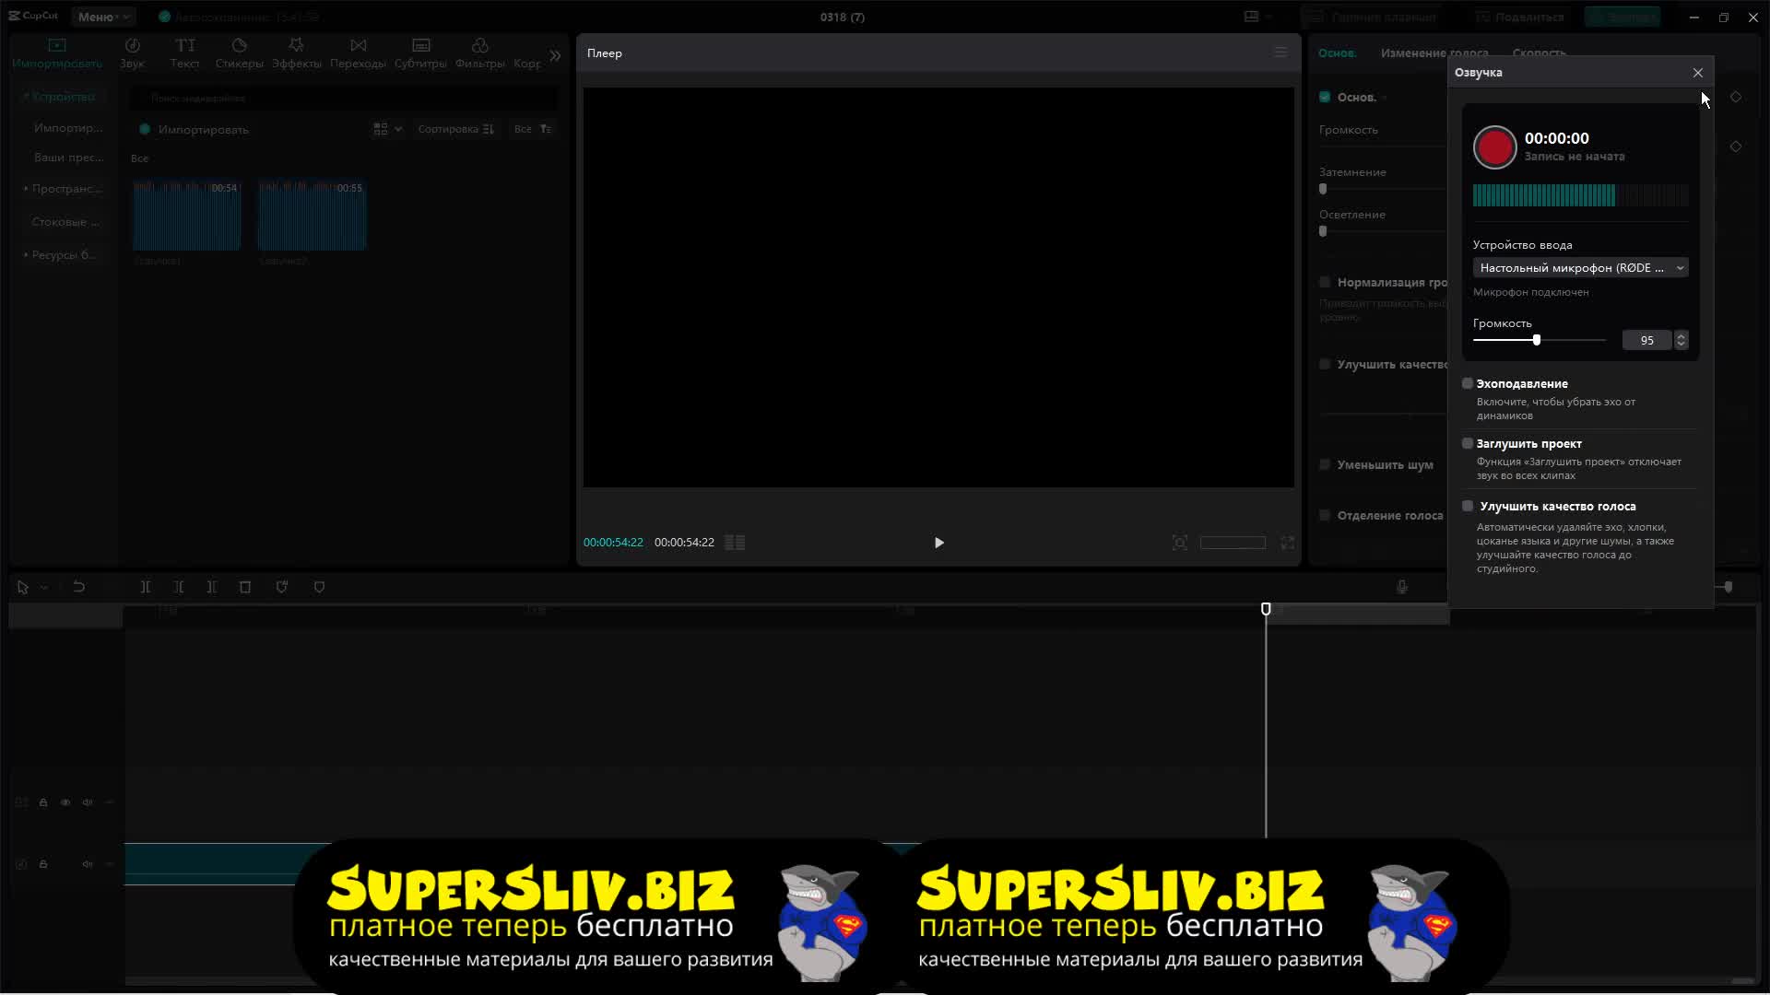Click the volume value field showing 95

[1646, 340]
